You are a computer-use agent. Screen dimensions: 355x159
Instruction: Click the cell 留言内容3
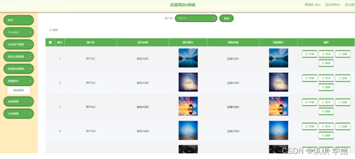(x=143, y=107)
